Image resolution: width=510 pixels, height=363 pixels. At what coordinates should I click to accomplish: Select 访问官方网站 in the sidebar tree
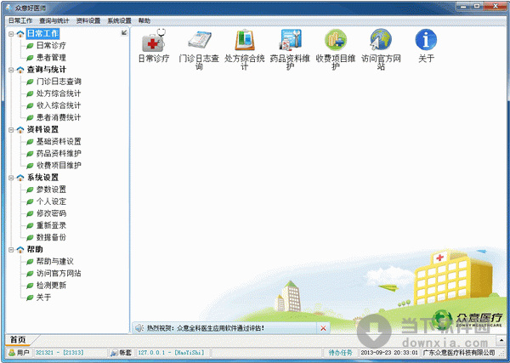59,274
